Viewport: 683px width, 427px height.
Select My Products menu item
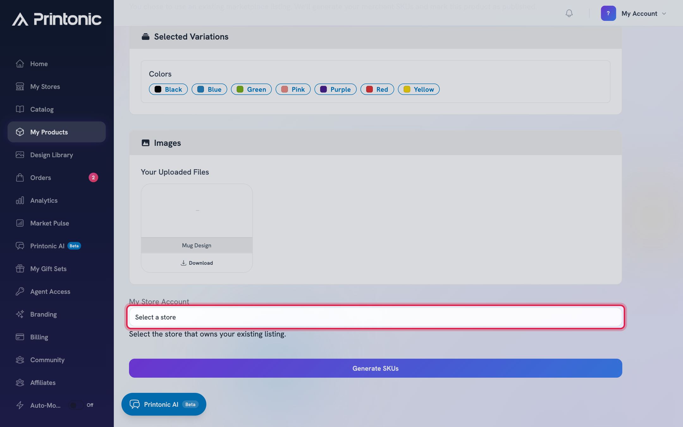57,132
